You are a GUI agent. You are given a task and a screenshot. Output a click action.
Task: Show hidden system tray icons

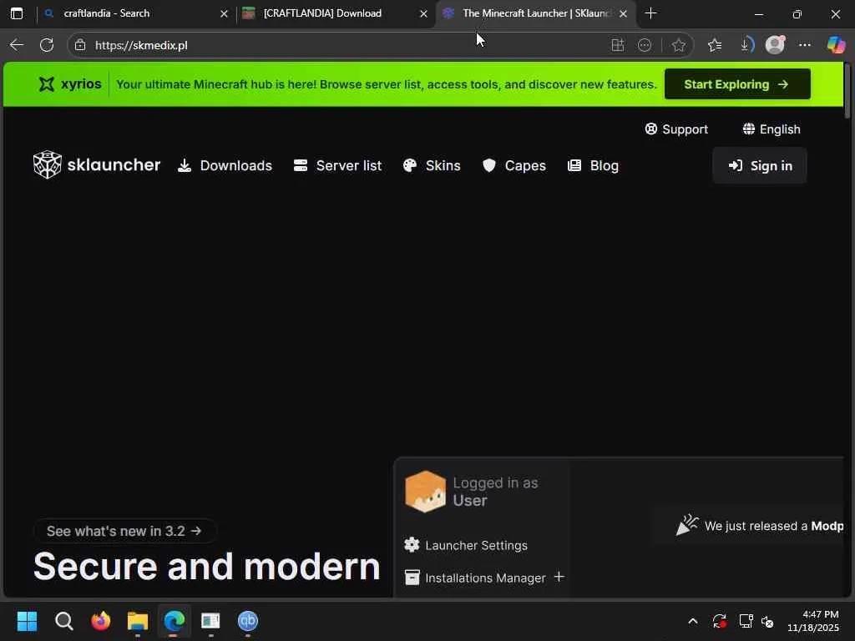pyautogui.click(x=692, y=621)
